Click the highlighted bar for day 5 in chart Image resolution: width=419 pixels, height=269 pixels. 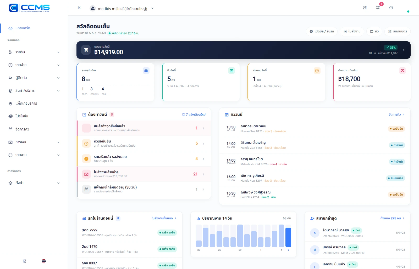click(288, 237)
